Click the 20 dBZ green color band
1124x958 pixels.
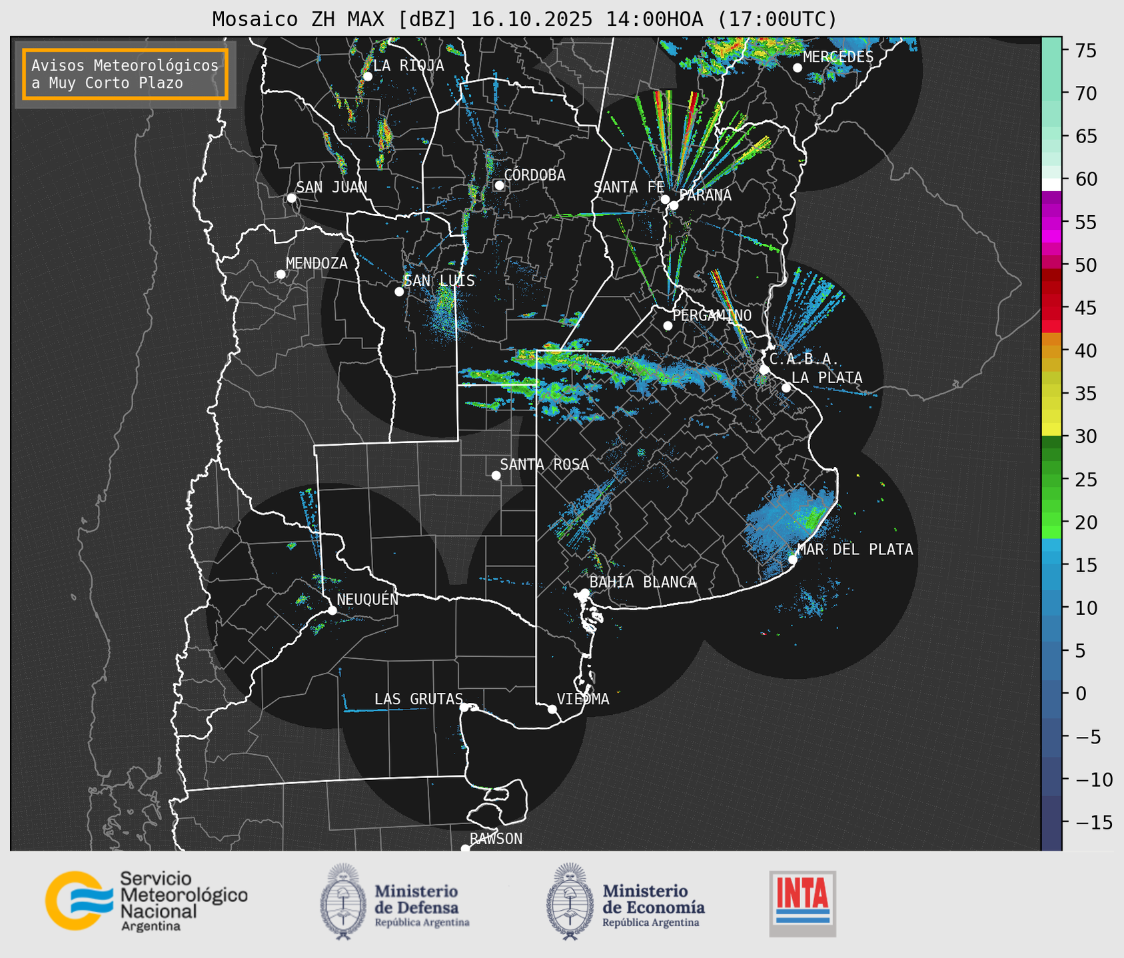[x=1051, y=522]
